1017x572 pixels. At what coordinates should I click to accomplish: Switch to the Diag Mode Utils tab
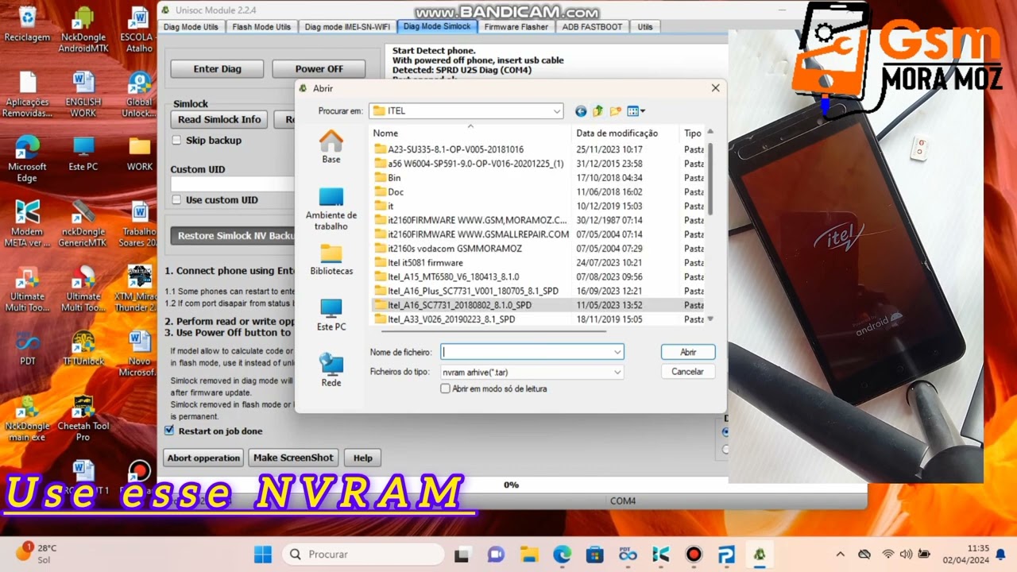point(191,27)
